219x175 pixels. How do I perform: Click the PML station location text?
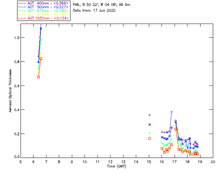[102, 5]
